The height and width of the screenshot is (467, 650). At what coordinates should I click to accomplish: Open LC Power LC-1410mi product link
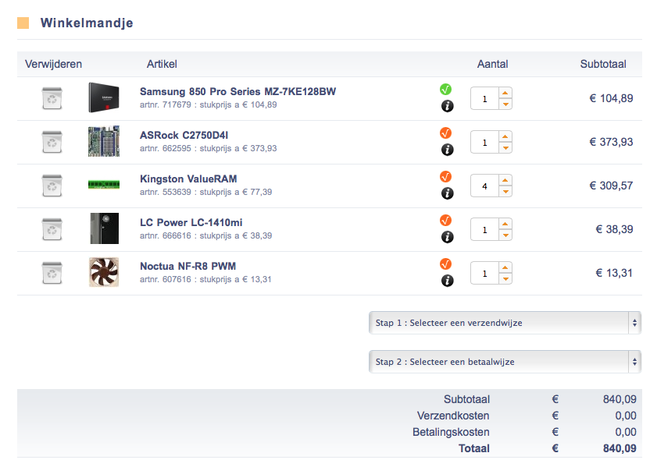(x=191, y=222)
